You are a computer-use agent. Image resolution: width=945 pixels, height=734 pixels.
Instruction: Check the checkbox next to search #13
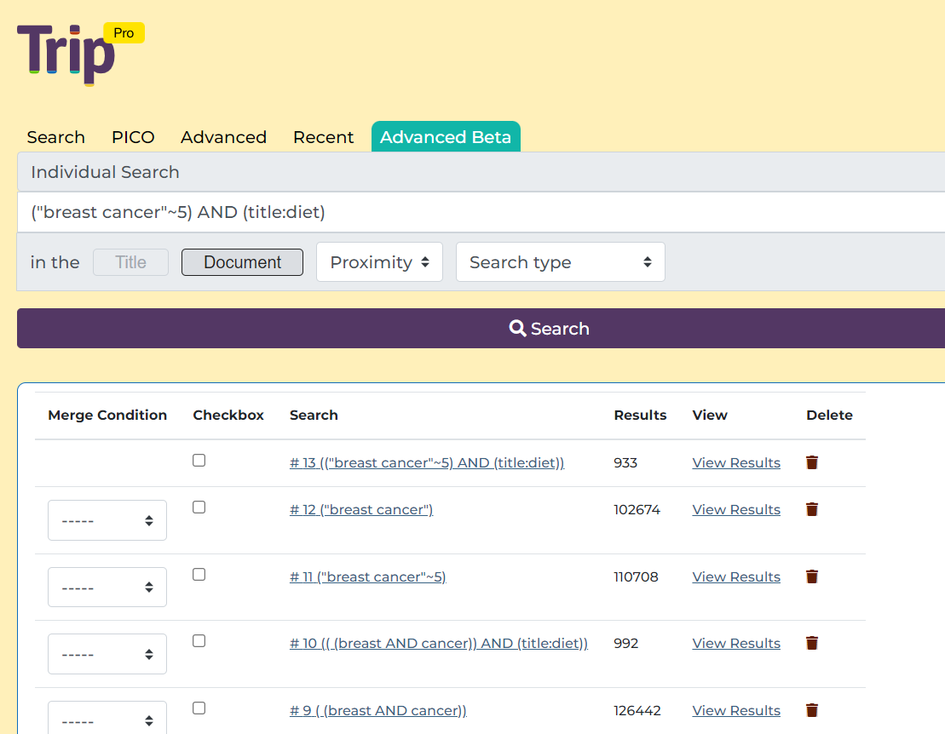199,459
